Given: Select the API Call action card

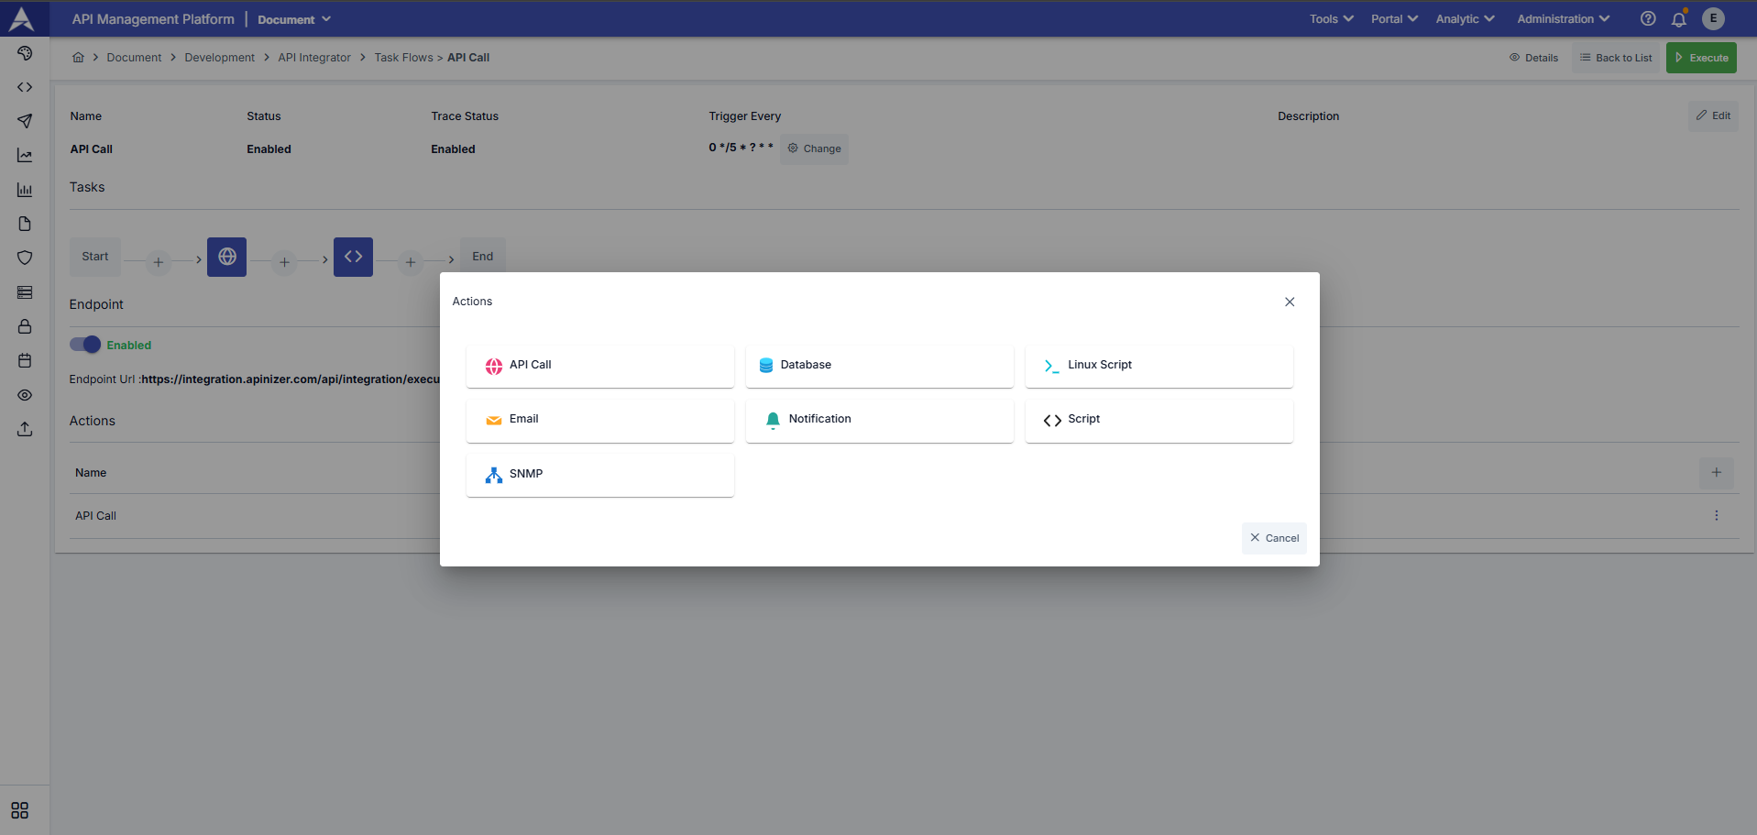Looking at the screenshot, I should 599,366.
